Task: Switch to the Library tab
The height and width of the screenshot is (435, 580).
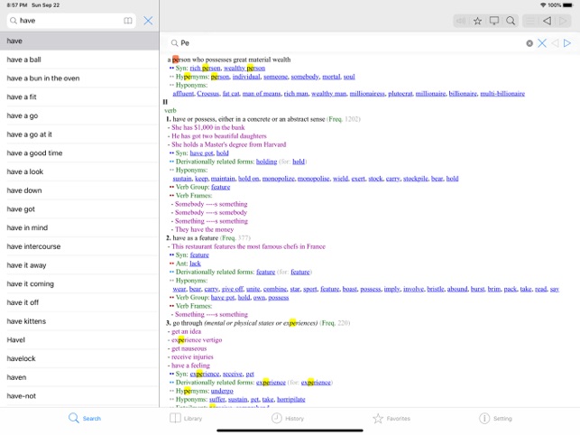Action: [186, 419]
